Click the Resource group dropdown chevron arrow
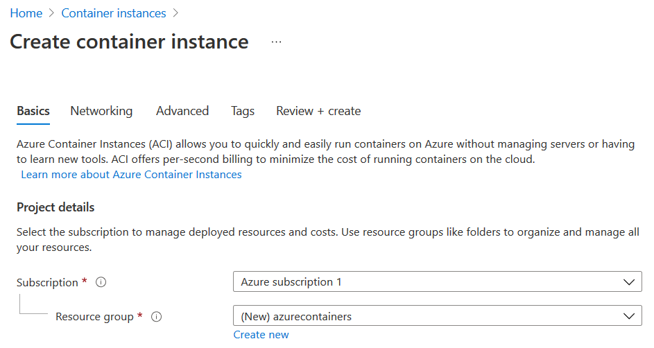 (629, 317)
